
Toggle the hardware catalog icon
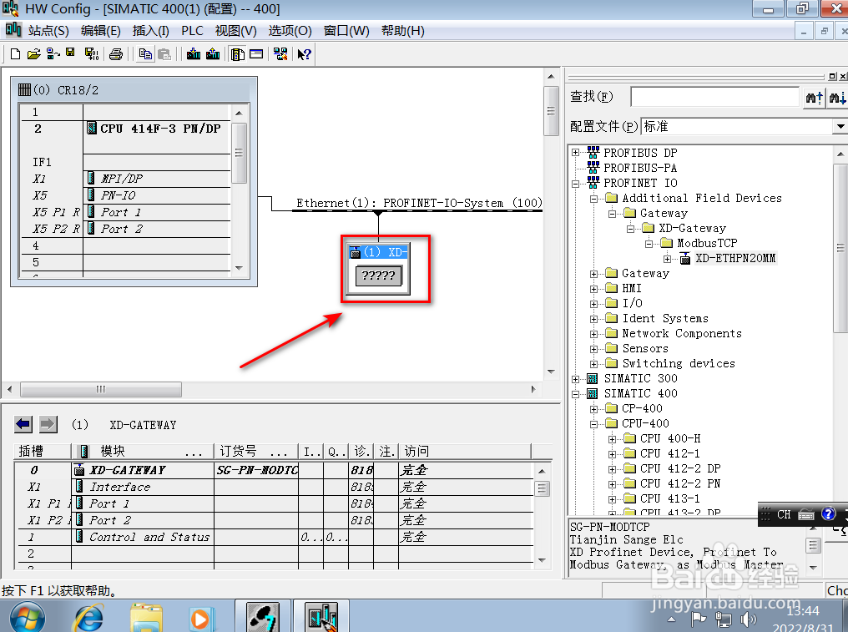237,54
